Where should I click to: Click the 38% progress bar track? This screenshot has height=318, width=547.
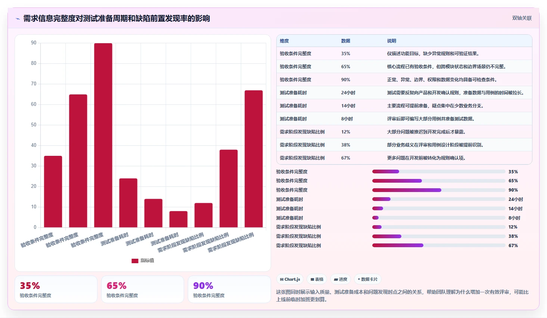[439, 236]
